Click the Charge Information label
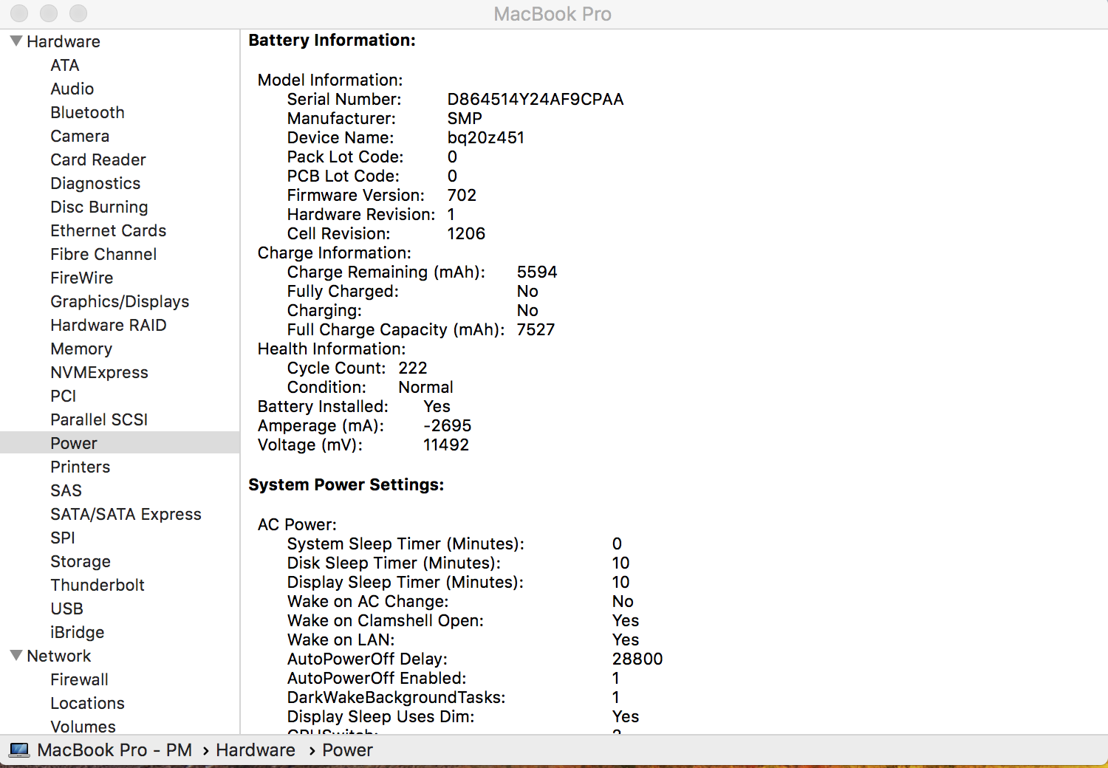1108x768 pixels. [335, 253]
